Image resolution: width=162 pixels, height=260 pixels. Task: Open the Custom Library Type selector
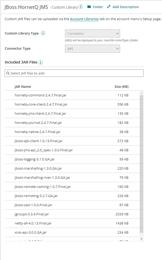point(92,33)
